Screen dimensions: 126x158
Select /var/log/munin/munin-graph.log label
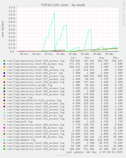click(29, 85)
